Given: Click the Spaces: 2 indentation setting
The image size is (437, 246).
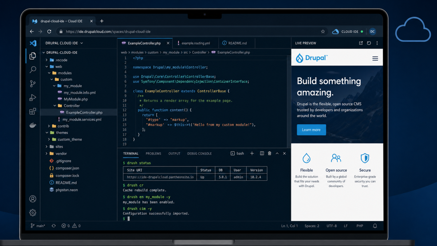Looking at the screenshot, I should coord(312,226).
